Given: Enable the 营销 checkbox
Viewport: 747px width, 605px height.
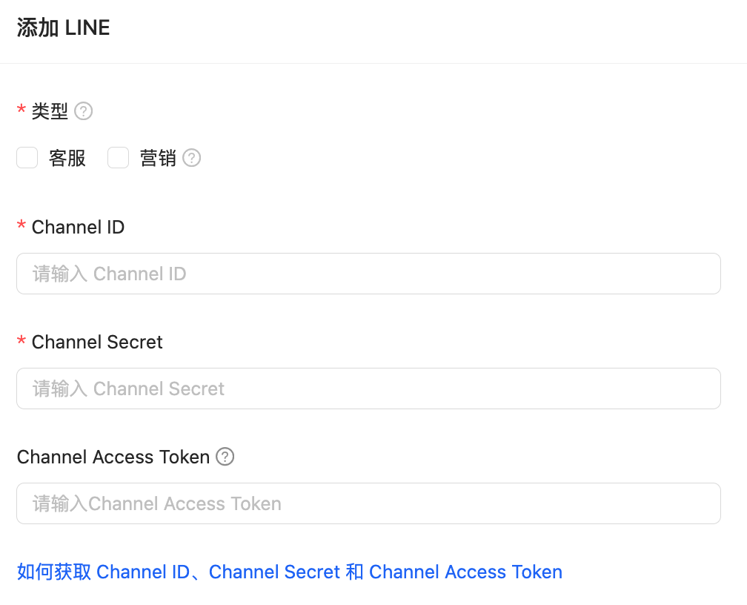Looking at the screenshot, I should [x=118, y=158].
